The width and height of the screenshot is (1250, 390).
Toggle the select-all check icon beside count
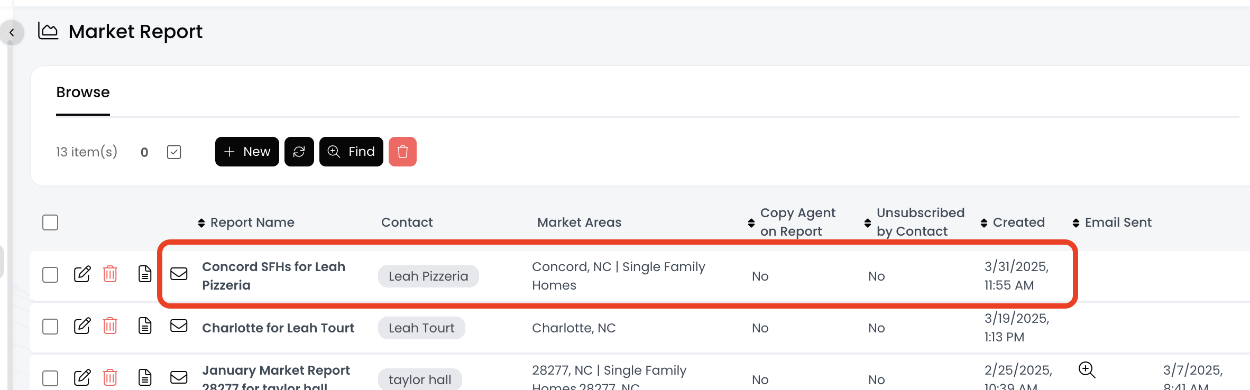(174, 152)
